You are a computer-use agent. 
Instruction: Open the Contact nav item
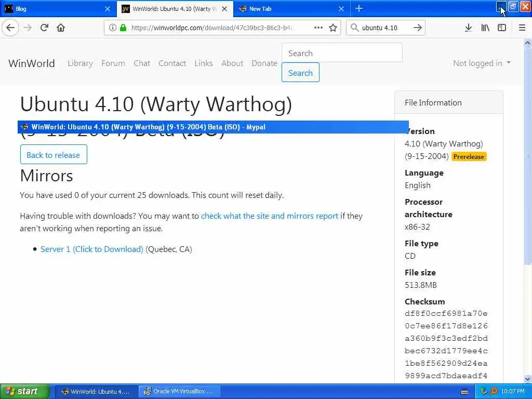(172, 63)
